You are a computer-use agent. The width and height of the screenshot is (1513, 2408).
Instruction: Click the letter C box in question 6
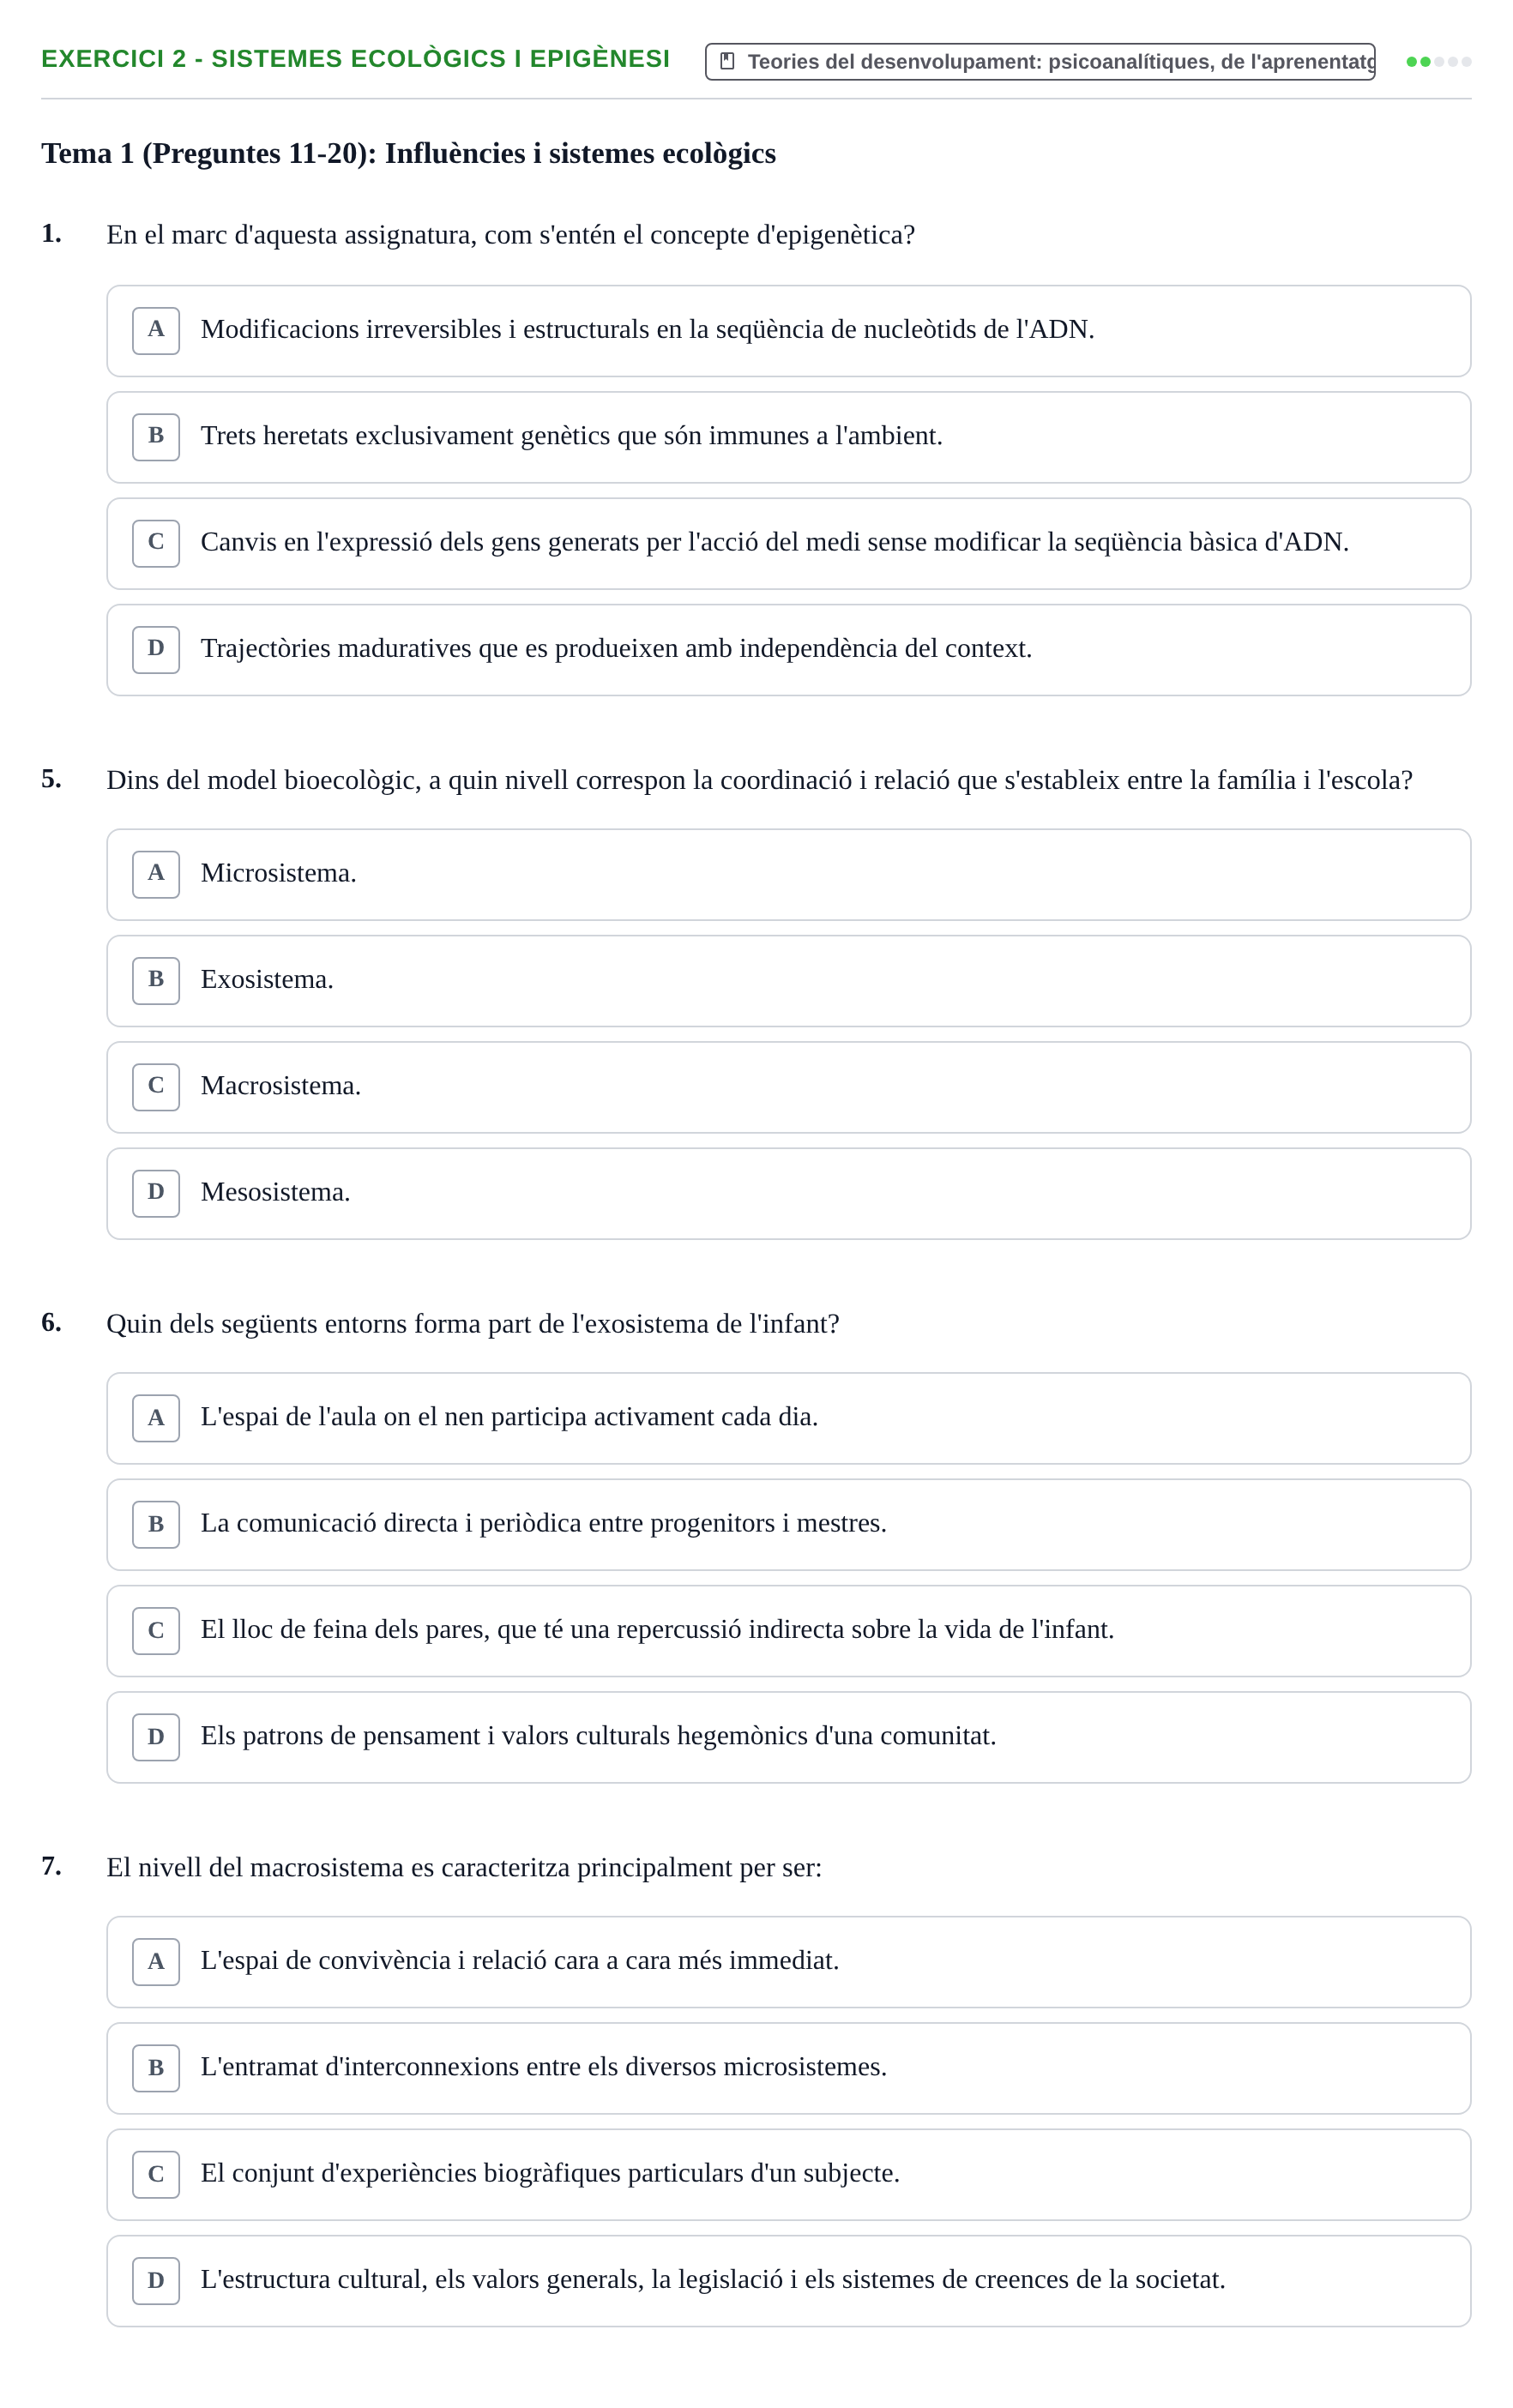(156, 1631)
